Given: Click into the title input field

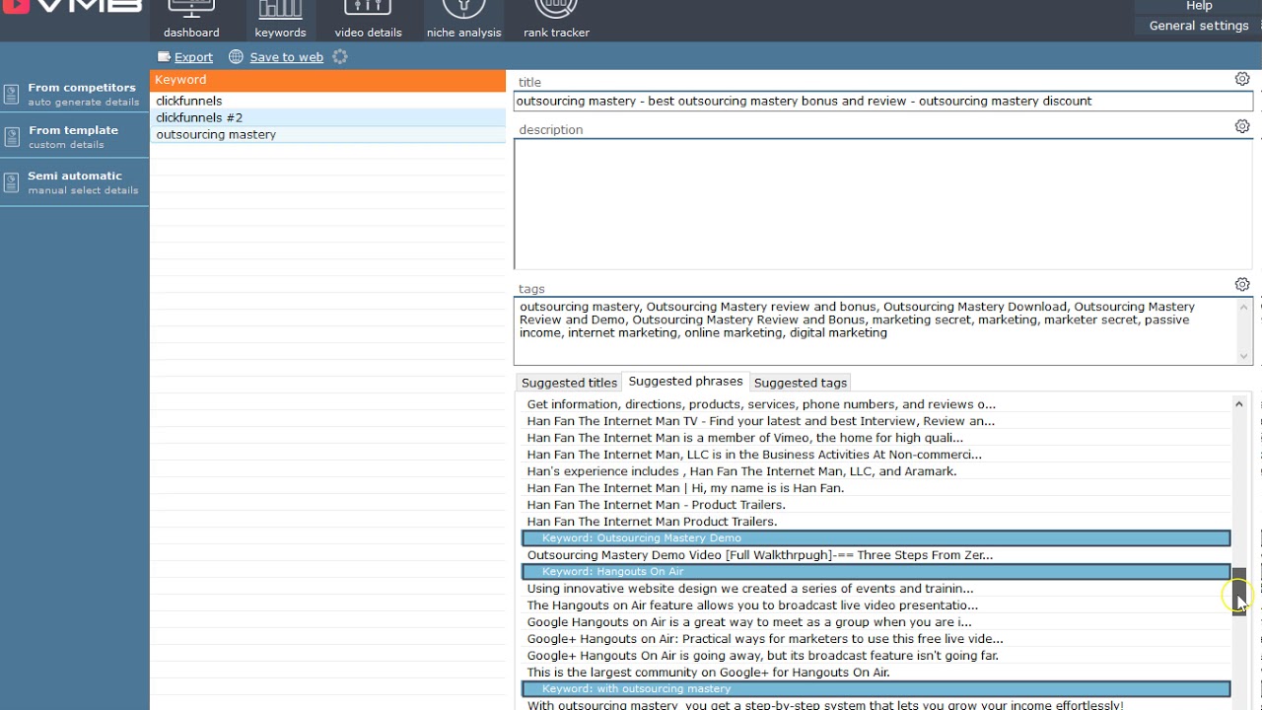Looking at the screenshot, I should 883,101.
